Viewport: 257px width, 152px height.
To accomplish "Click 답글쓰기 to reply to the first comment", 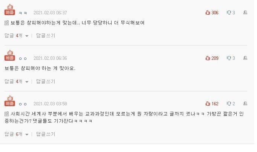I will tap(46, 36).
